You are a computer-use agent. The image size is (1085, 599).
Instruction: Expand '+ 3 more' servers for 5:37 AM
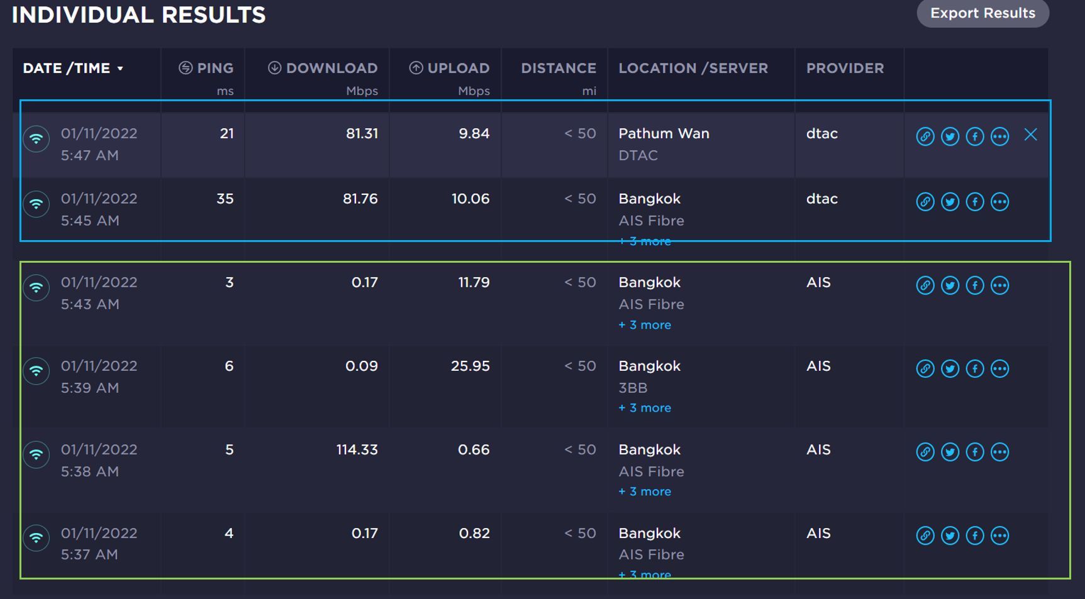(645, 574)
